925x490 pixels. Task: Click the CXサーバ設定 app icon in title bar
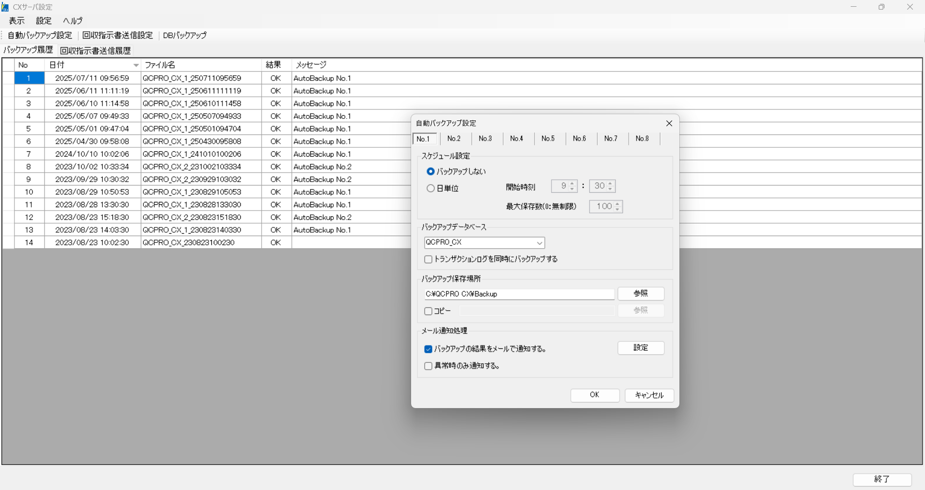[x=5, y=7]
